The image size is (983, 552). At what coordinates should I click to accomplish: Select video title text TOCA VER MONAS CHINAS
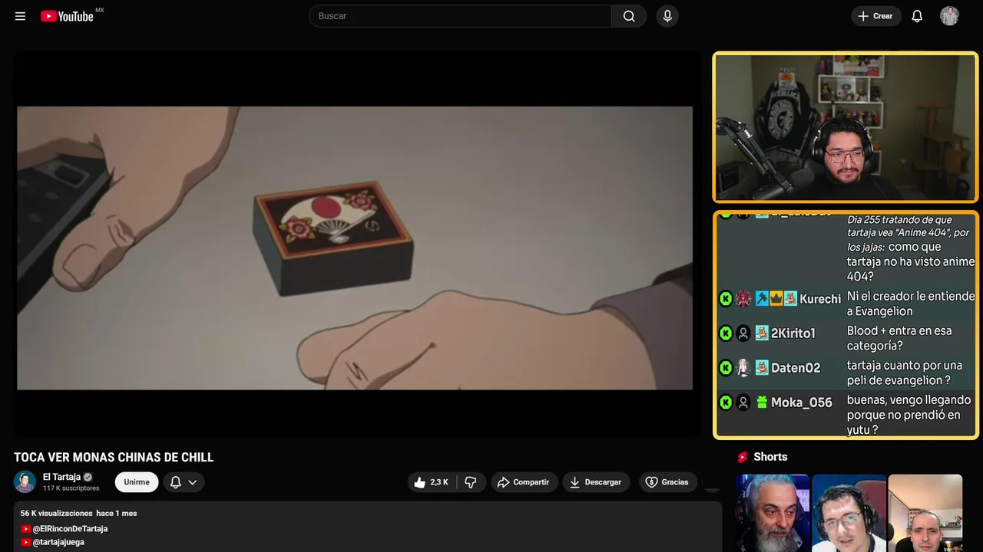point(114,458)
